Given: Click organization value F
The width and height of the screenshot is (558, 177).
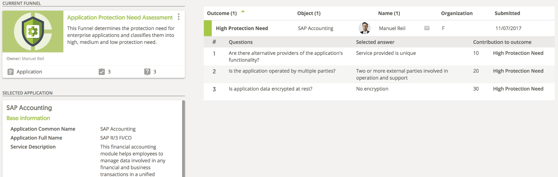Looking at the screenshot, I should [x=443, y=28].
